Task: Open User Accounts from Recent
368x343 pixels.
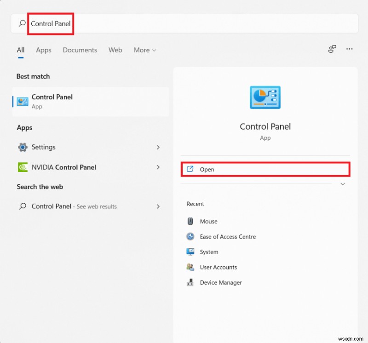Action: click(218, 267)
